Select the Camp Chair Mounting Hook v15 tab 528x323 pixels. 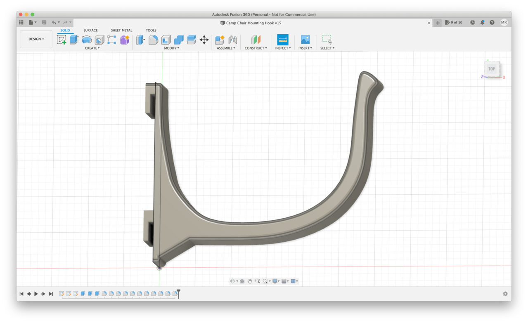point(251,23)
